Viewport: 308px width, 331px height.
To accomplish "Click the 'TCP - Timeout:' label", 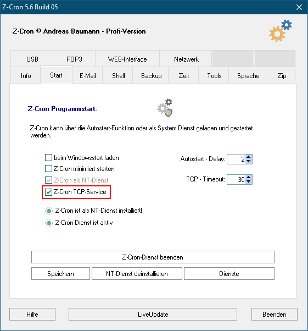I will point(205,179).
